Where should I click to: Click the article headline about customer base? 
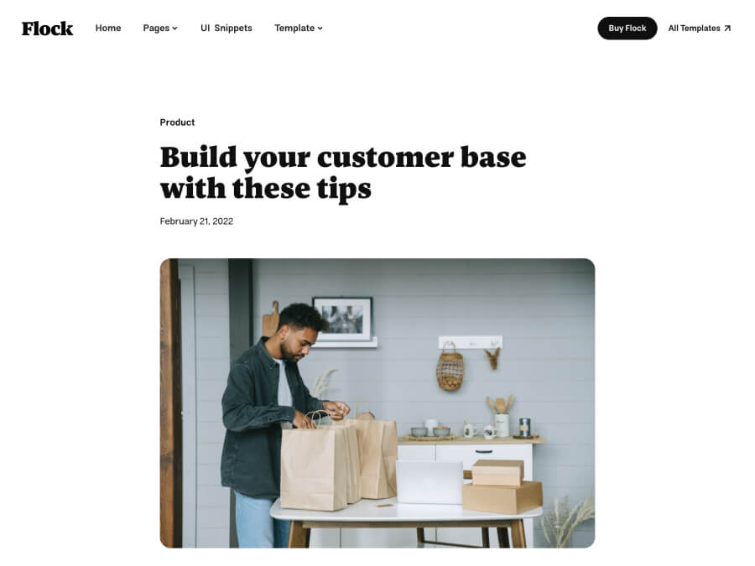tap(343, 172)
